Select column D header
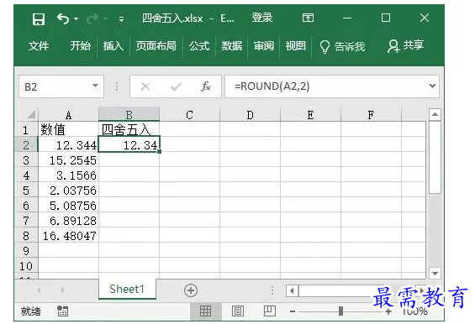The height and width of the screenshot is (324, 475). [250, 115]
